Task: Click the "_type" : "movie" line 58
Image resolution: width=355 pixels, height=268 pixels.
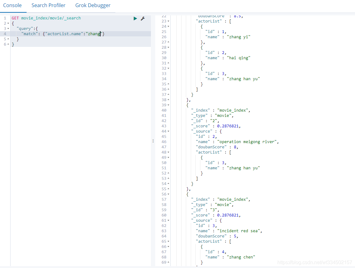Action: pyautogui.click(x=212, y=205)
